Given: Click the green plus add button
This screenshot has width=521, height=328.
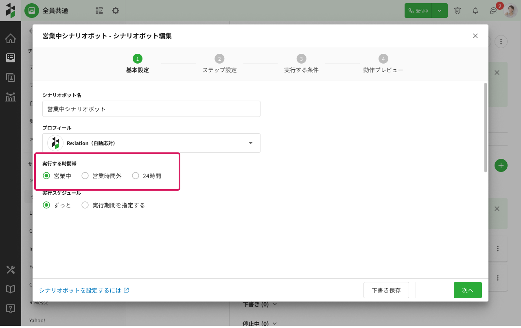Looking at the screenshot, I should 501,165.
